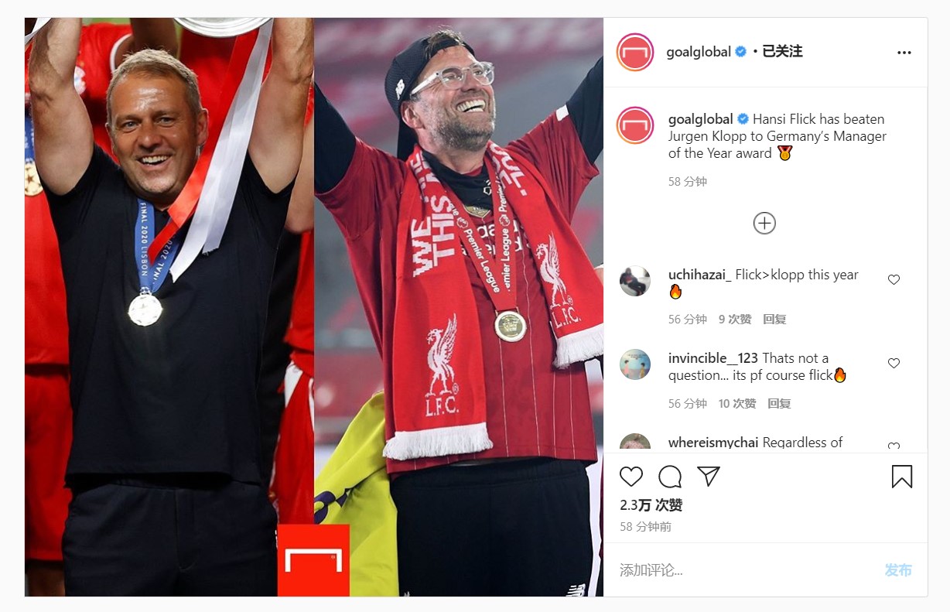
Task: Like invincible__123's comment with the heart
Action: 894,363
